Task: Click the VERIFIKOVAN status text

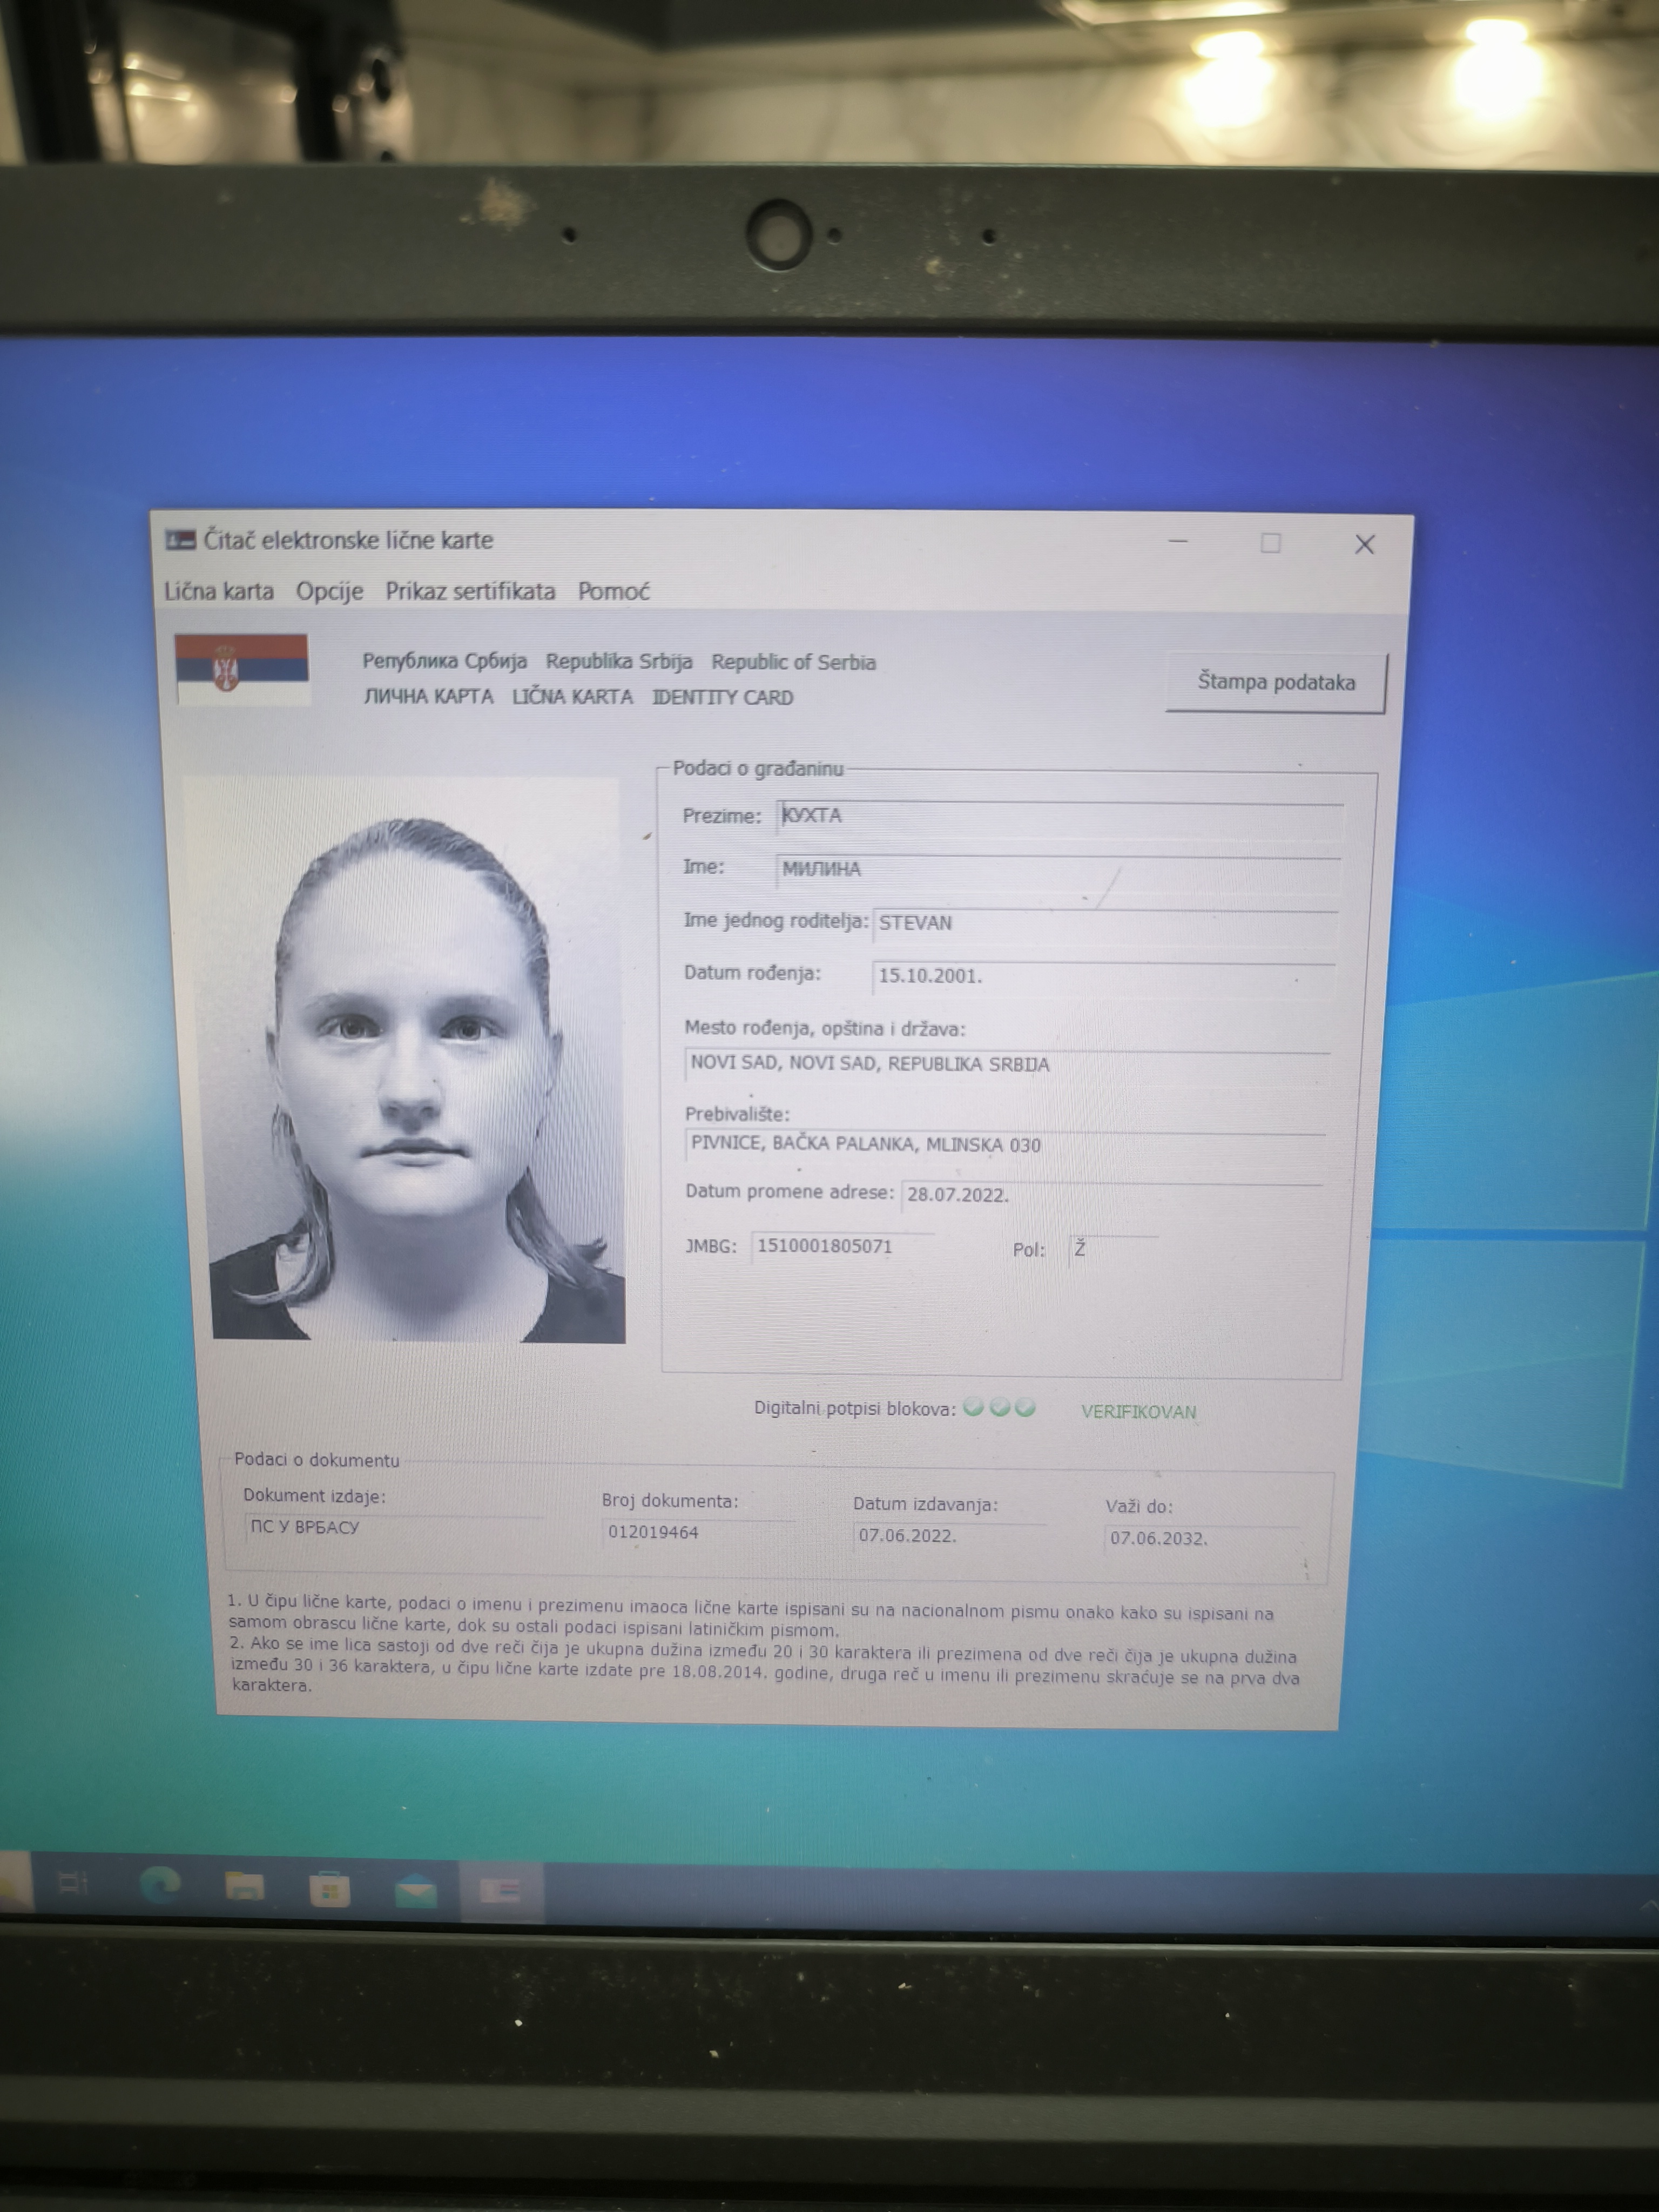Action: pyautogui.click(x=1138, y=1411)
